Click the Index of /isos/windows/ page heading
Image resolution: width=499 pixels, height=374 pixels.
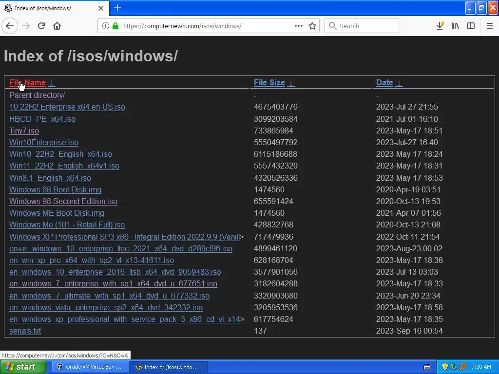coord(91,56)
